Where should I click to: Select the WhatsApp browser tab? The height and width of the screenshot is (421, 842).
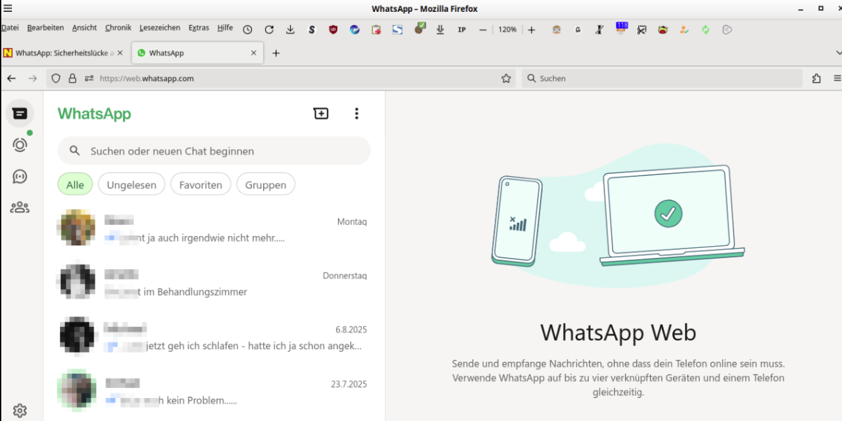click(197, 53)
